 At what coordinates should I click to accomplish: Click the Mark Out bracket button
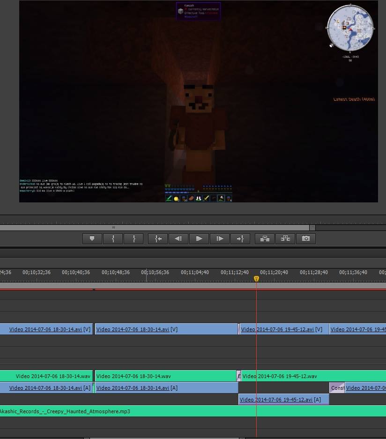pos(134,238)
